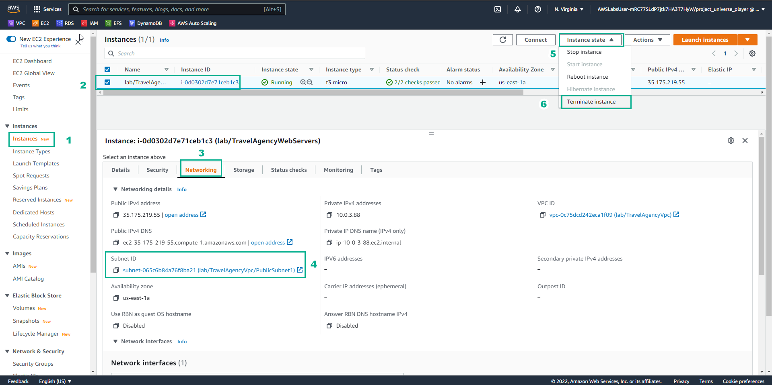Open the Actions dropdown
This screenshot has width=772, height=385.
pyautogui.click(x=647, y=40)
